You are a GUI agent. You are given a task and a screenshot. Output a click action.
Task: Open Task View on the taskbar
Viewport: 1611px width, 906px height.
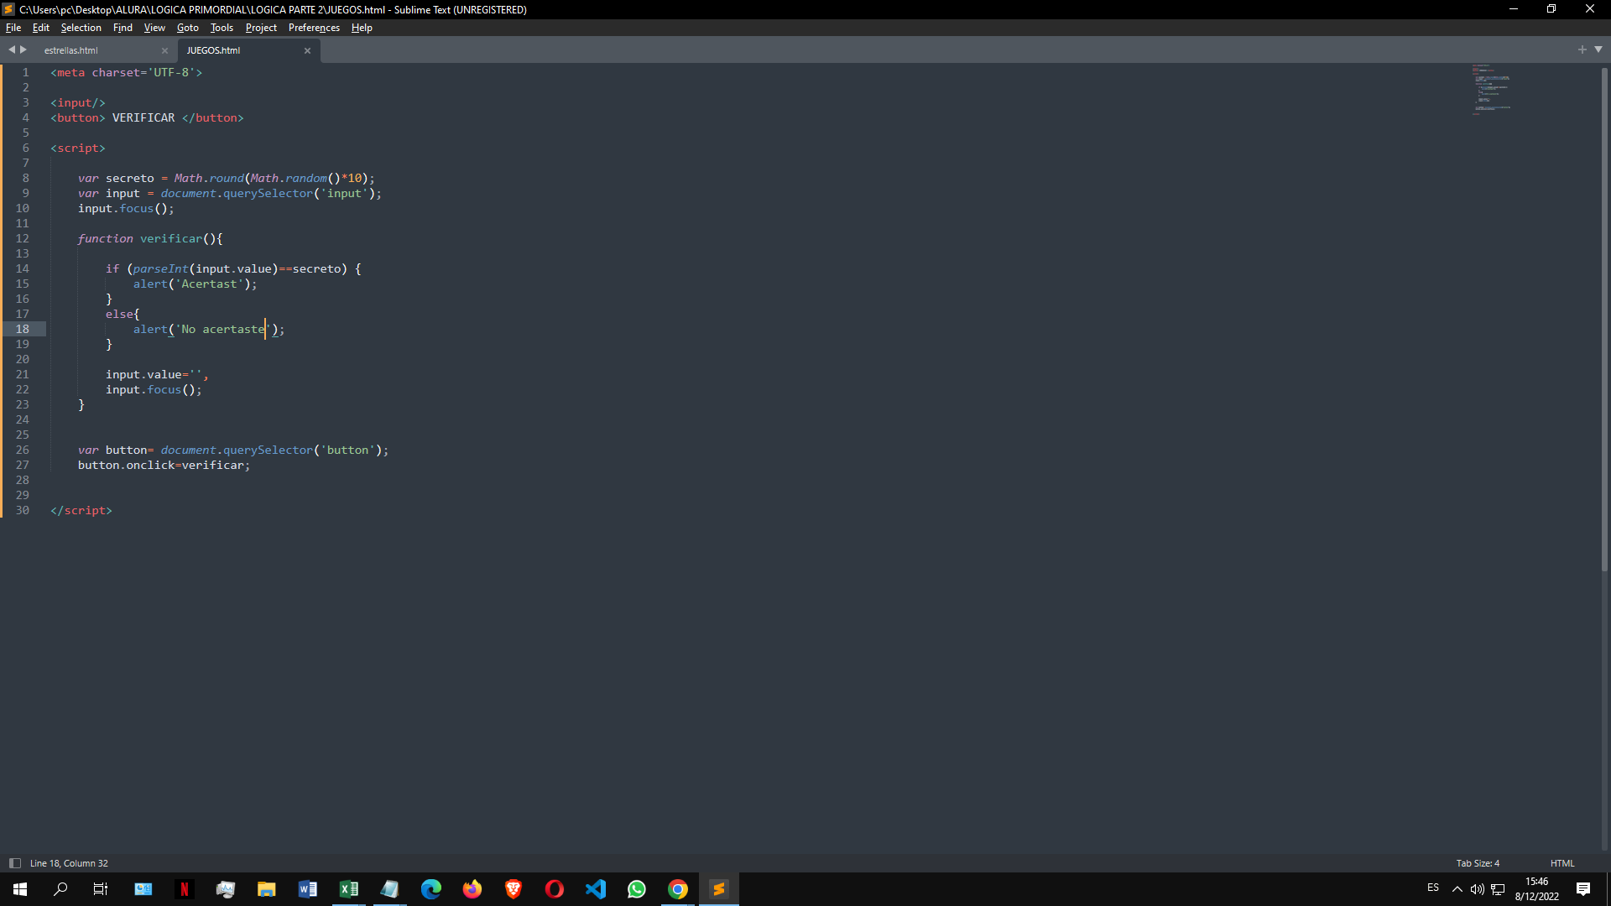[101, 889]
